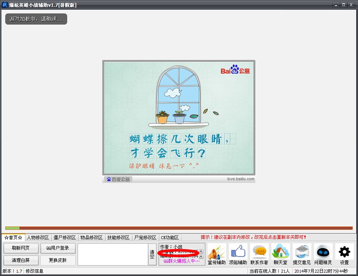Open the 人物修改区 tab
The height and width of the screenshot is (276, 358).
pyautogui.click(x=38, y=238)
